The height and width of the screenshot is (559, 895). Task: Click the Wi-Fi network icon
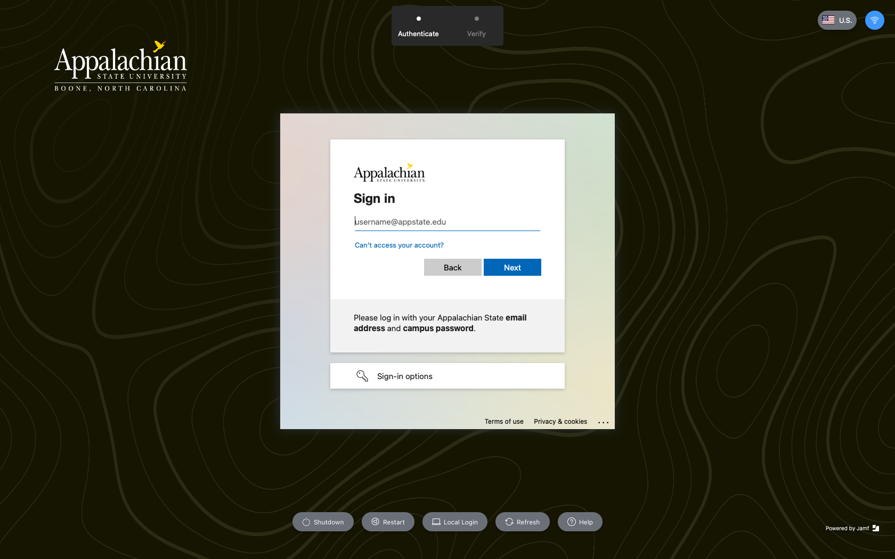pos(874,20)
